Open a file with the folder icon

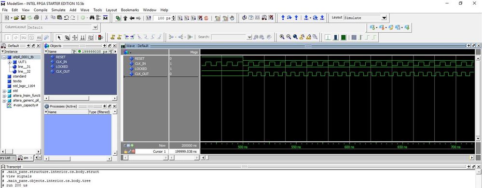click(16, 18)
